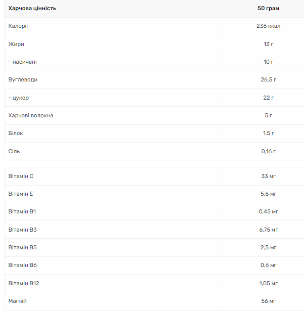Click the '6,75 мг' value
Screen dimensions: 304x311
[268, 230]
